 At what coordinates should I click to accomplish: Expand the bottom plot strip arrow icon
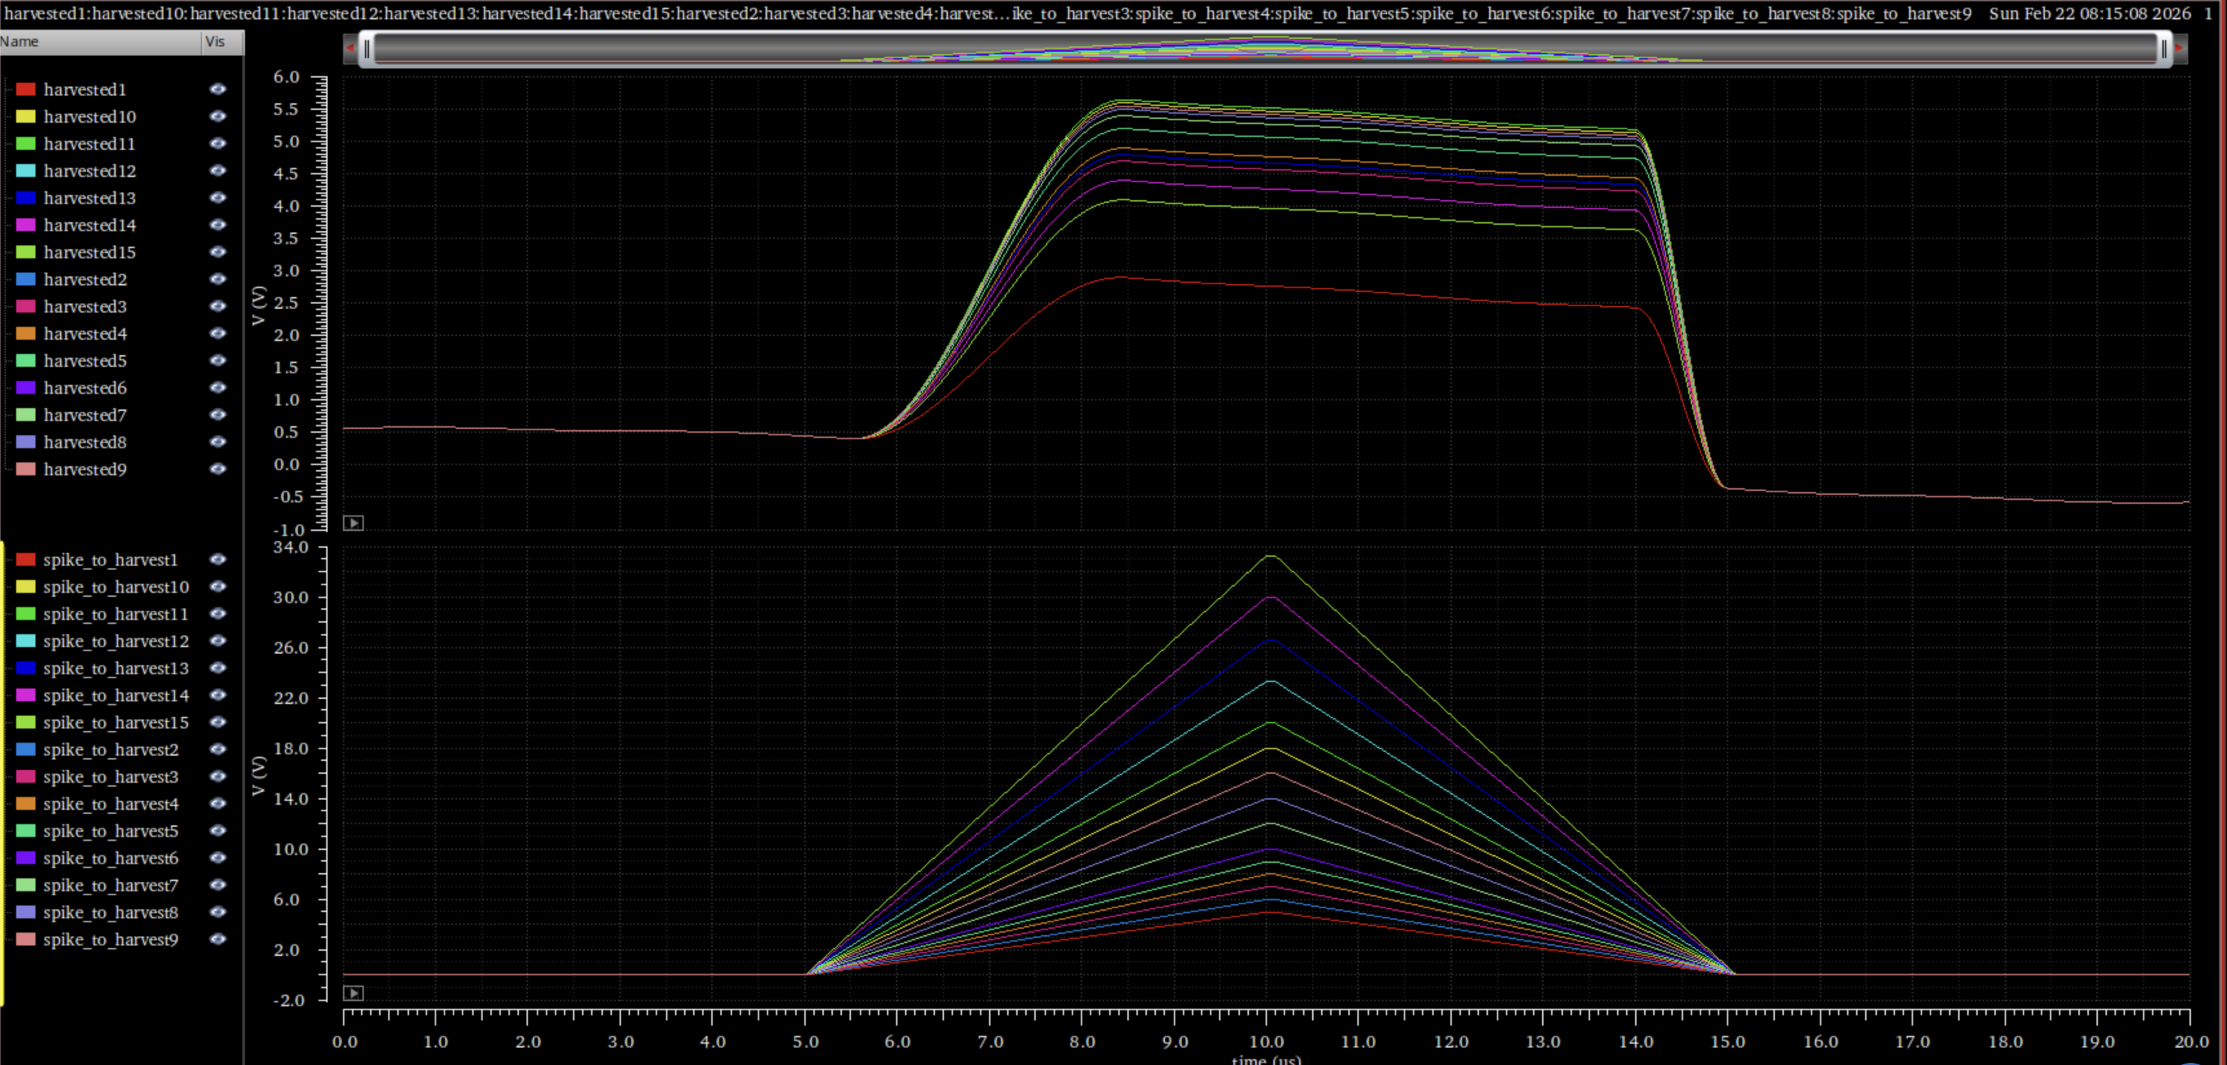[353, 993]
